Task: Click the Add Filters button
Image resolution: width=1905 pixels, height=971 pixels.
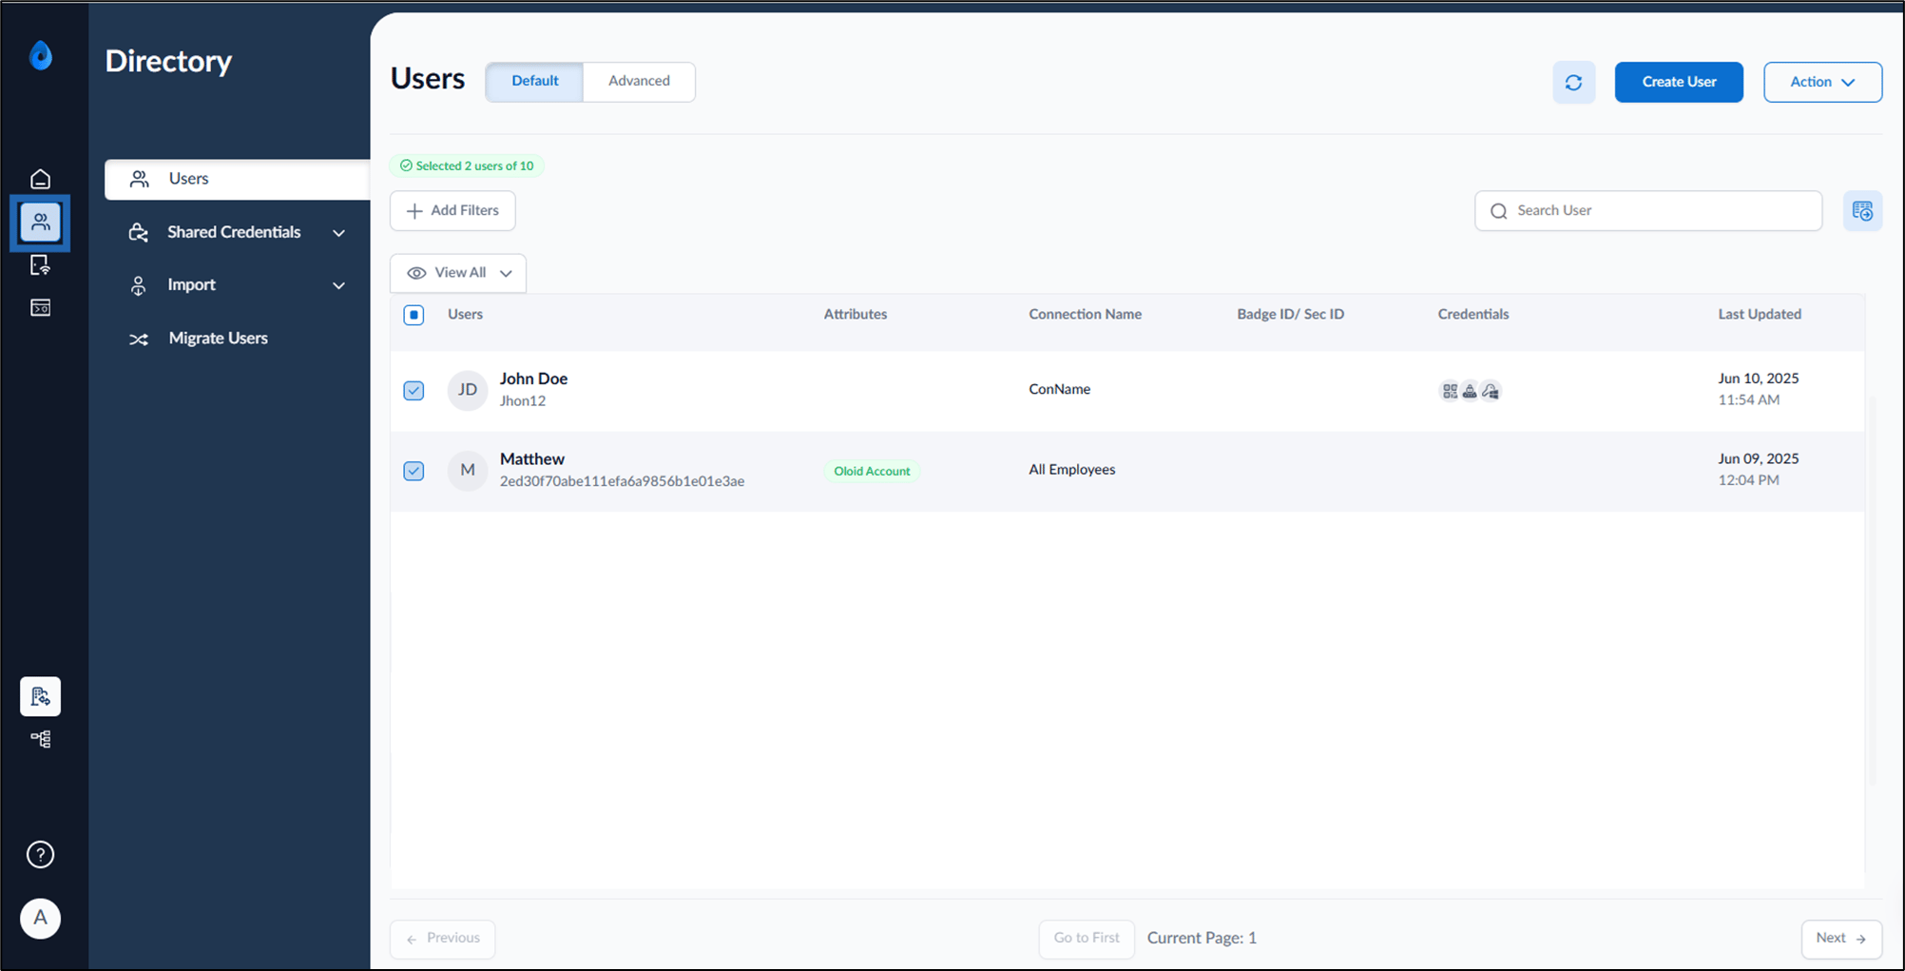Action: point(452,210)
